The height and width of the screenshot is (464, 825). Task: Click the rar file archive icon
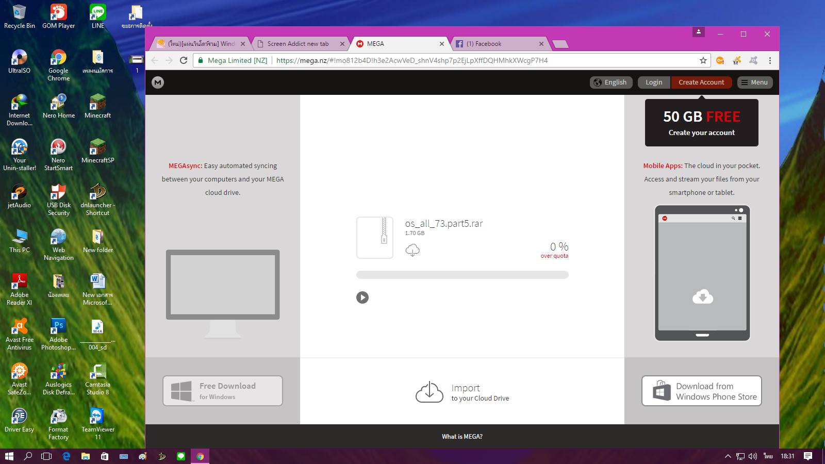375,238
